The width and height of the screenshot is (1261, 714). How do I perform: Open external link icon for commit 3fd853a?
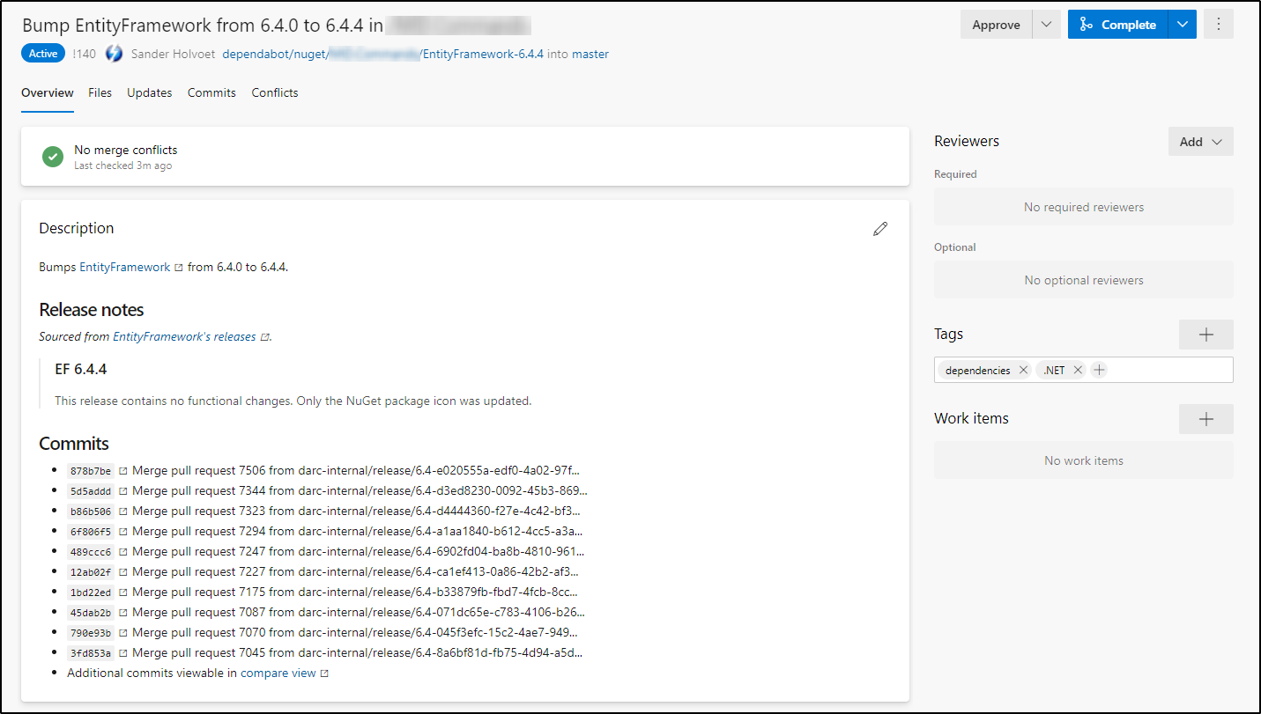point(123,653)
